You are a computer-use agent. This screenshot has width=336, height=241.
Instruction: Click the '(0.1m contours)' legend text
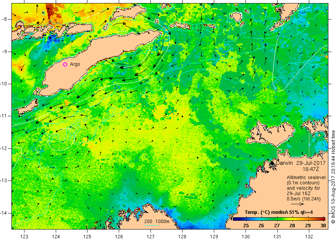coord(303,183)
